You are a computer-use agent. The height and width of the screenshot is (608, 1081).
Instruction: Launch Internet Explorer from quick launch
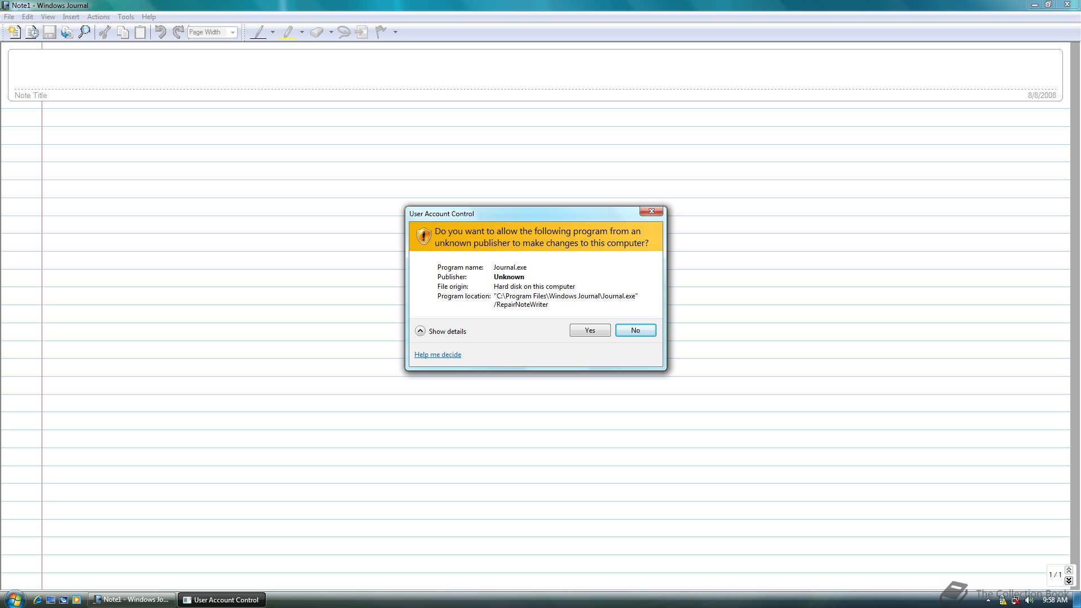tap(38, 600)
